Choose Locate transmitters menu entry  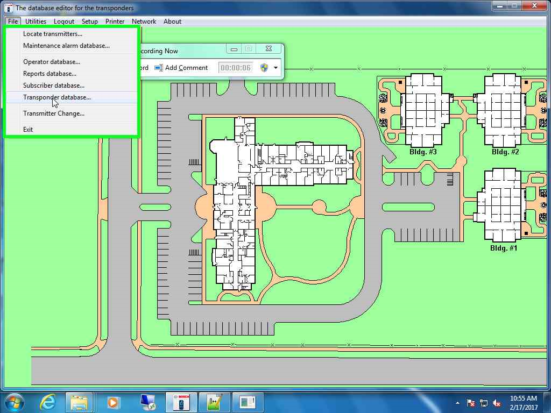(53, 34)
